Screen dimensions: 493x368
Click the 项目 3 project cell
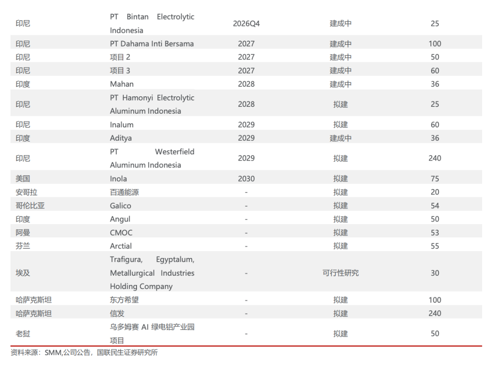[120, 71]
